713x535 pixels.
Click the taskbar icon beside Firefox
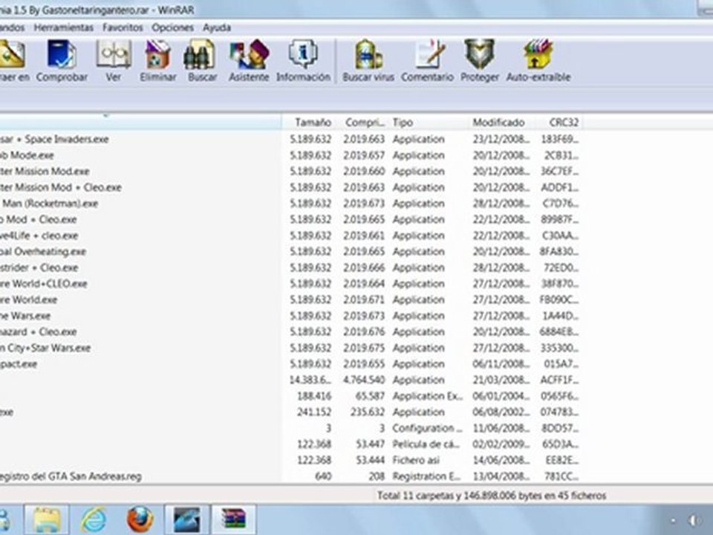click(x=186, y=519)
